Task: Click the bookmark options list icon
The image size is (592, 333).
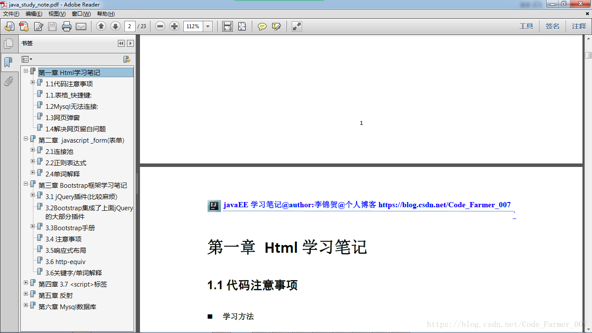Action: pos(27,59)
